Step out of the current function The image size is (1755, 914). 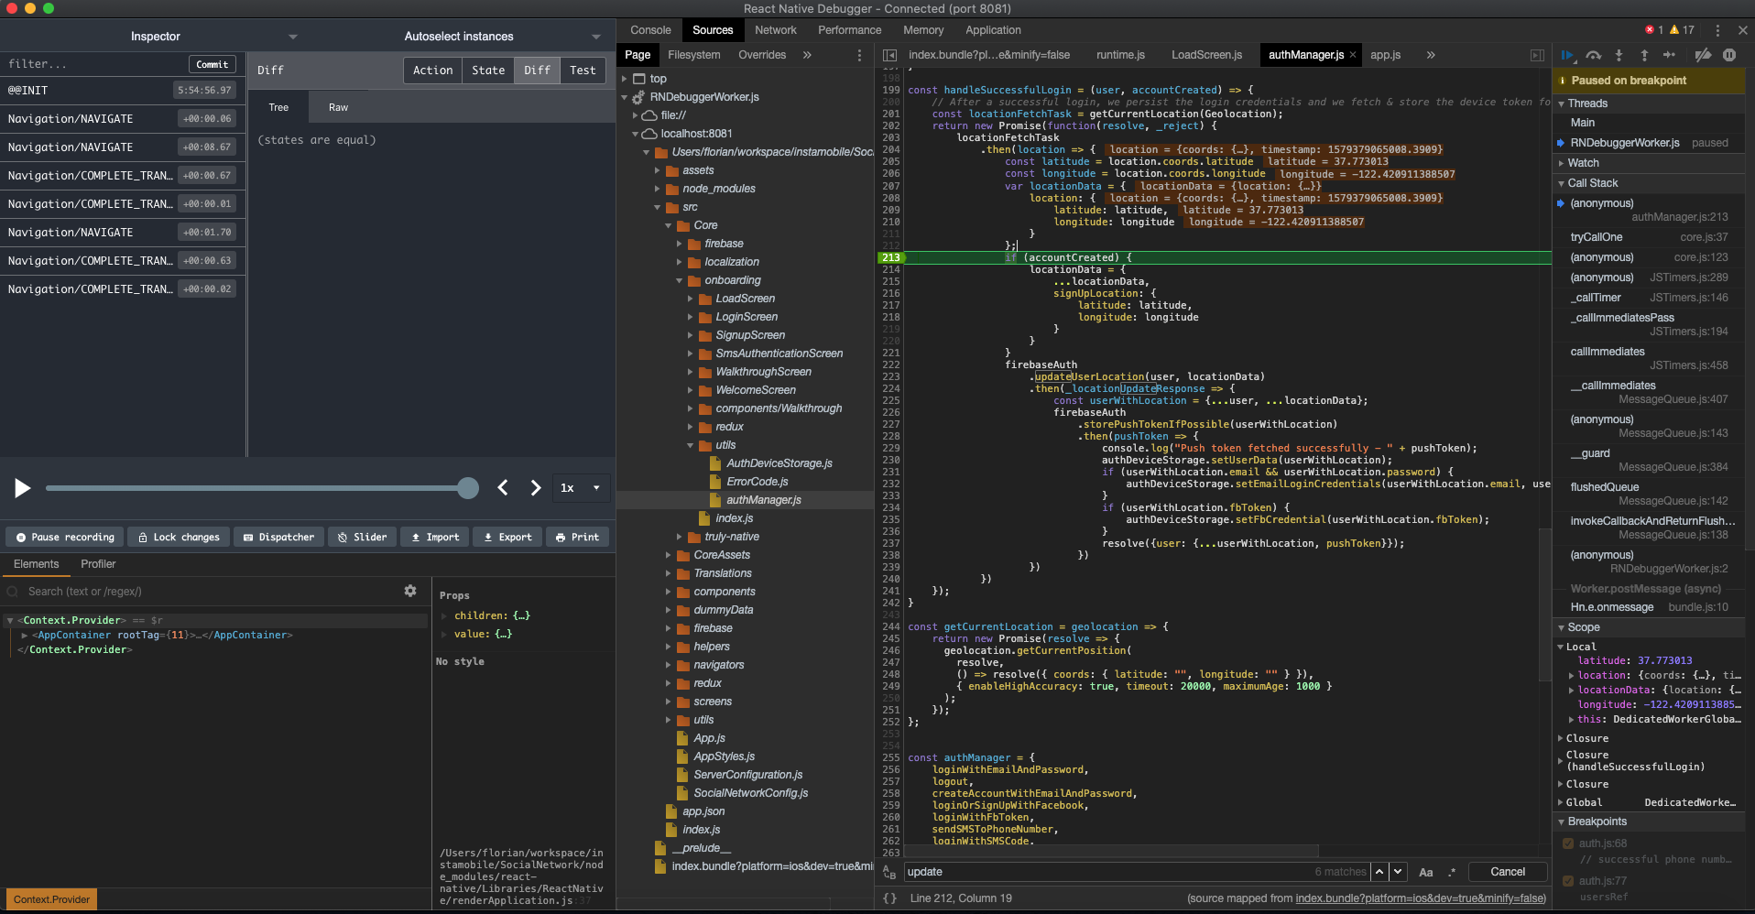coord(1644,55)
